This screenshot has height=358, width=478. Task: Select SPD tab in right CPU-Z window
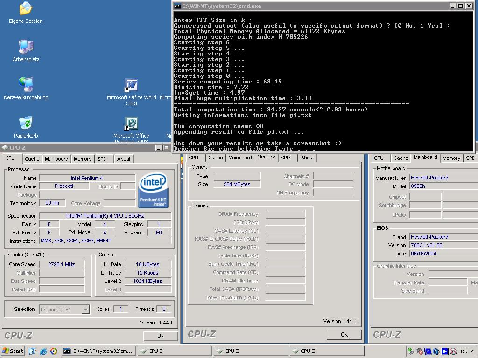click(471, 158)
